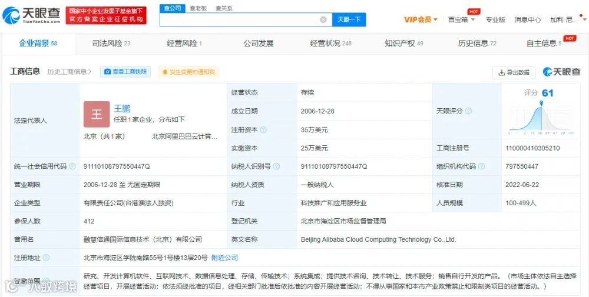Switch to the 查老板 search tab

click(198, 8)
